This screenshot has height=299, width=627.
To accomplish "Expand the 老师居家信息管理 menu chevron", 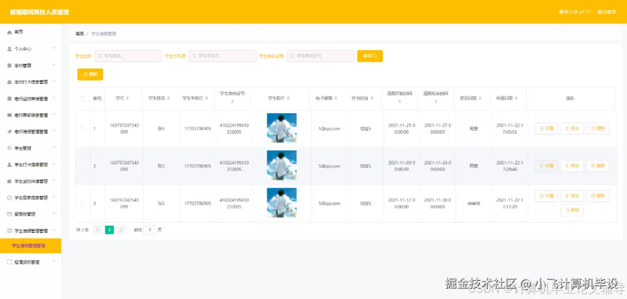I will pyautogui.click(x=54, y=115).
